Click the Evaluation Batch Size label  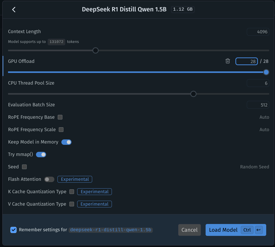click(31, 104)
